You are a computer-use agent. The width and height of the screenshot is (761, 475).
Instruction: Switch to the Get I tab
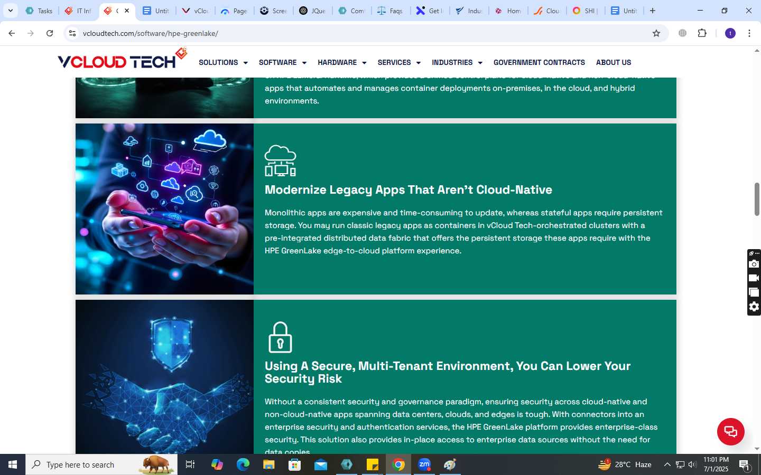click(430, 11)
